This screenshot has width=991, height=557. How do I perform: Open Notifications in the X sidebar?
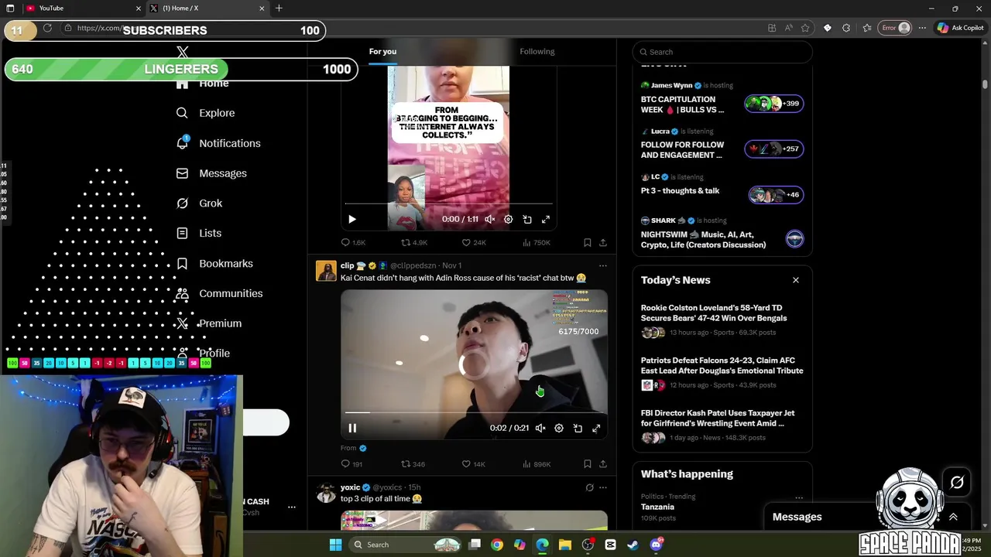[218, 143]
